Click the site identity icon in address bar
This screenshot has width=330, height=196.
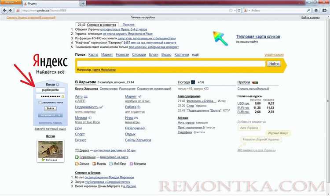18,11
